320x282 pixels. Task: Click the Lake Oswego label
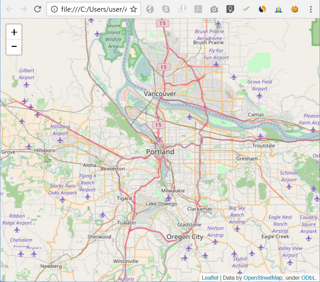pyautogui.click(x=161, y=204)
